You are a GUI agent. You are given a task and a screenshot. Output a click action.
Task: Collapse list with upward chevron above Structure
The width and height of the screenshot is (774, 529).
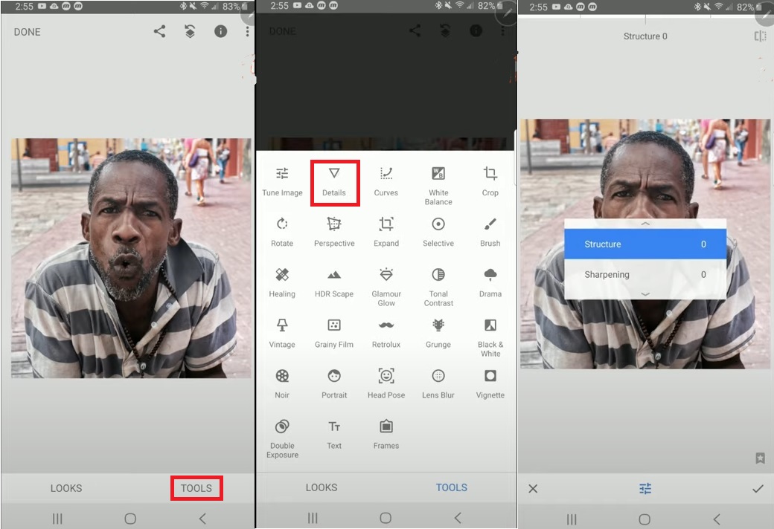[645, 224]
